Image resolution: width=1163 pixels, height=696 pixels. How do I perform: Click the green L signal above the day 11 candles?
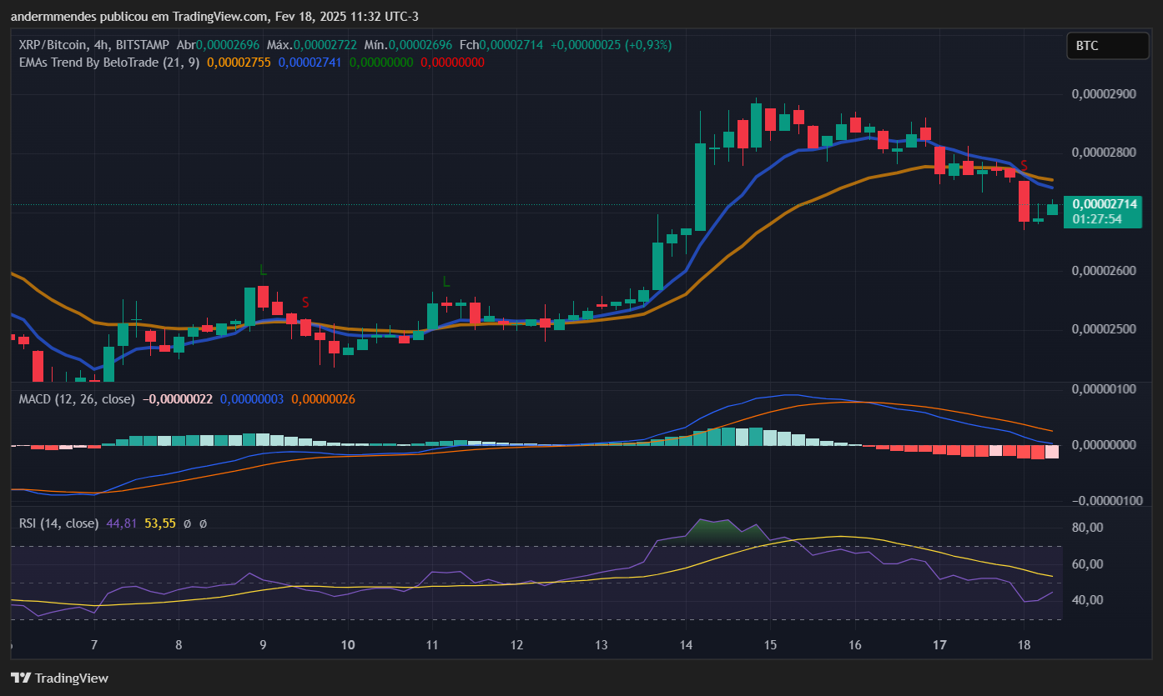(x=446, y=282)
